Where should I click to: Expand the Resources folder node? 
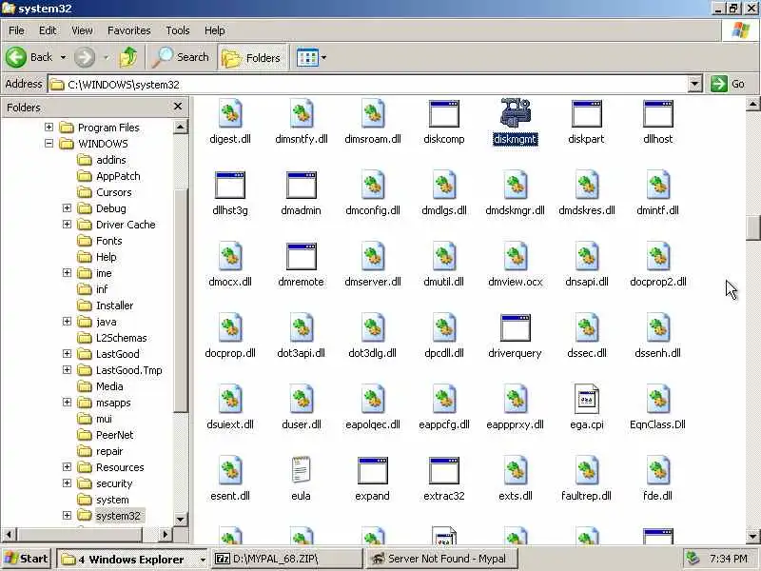(x=67, y=467)
